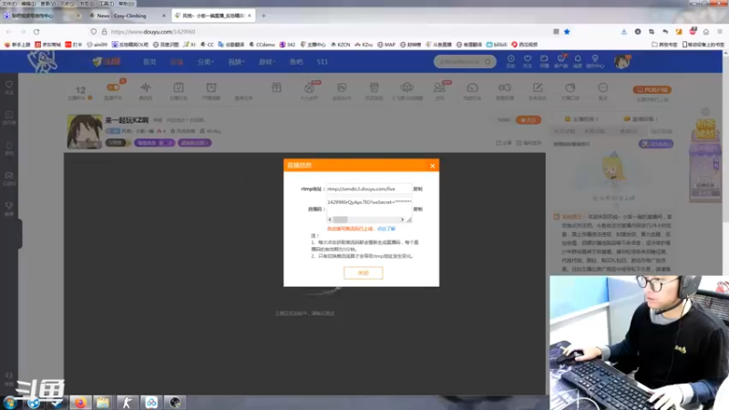Copy the stream key code

pyautogui.click(x=417, y=210)
